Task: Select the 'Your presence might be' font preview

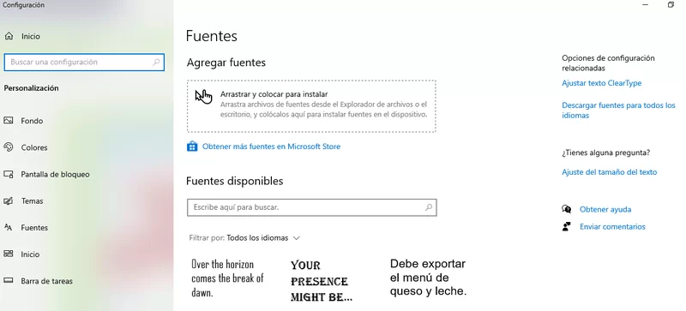Action: [x=322, y=281]
